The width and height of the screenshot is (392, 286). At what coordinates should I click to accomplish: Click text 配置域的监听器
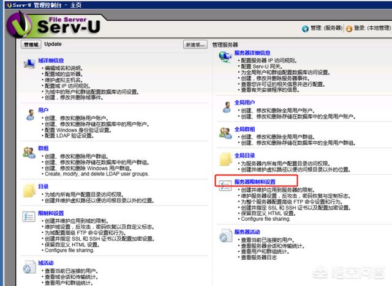[x=64, y=74]
